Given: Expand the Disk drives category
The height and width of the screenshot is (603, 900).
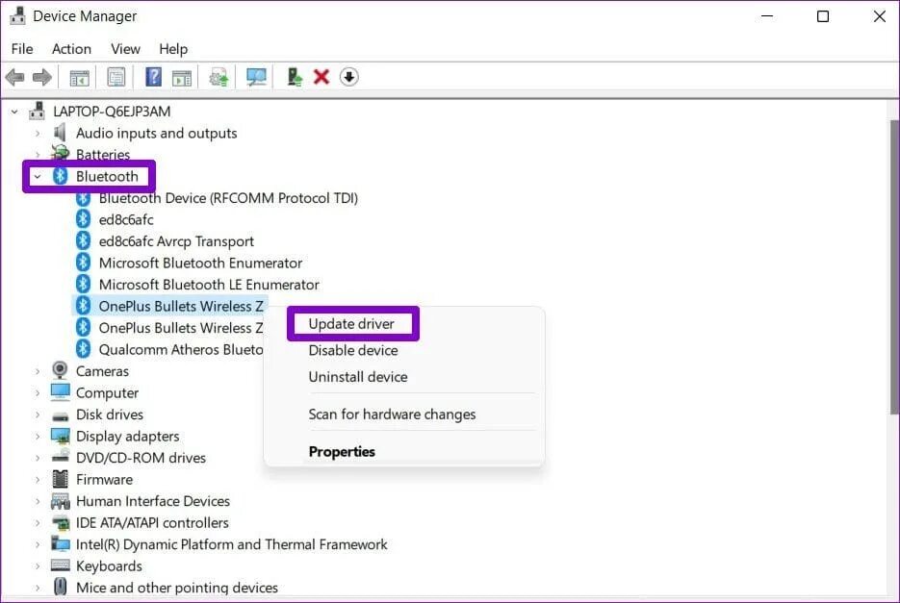Looking at the screenshot, I should 38,415.
